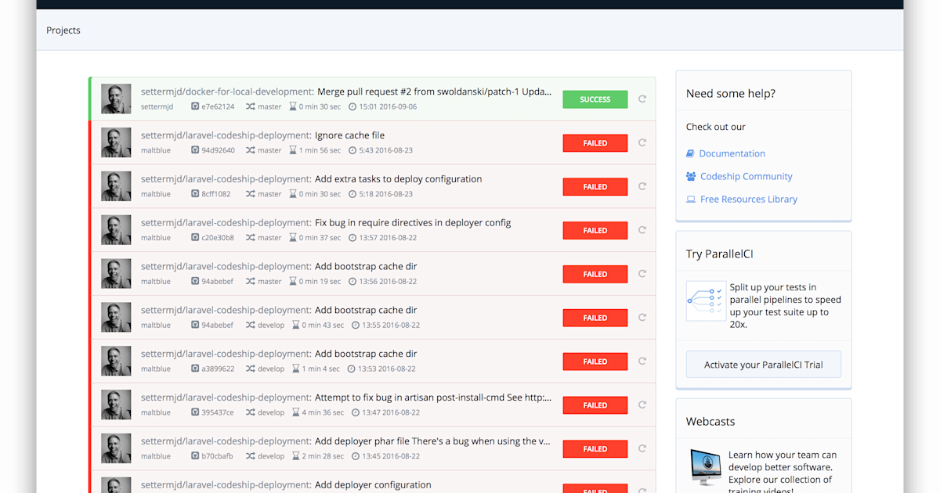Click avatar in 'Attempt to fix bug' row
The width and height of the screenshot is (940, 493).
(x=117, y=405)
